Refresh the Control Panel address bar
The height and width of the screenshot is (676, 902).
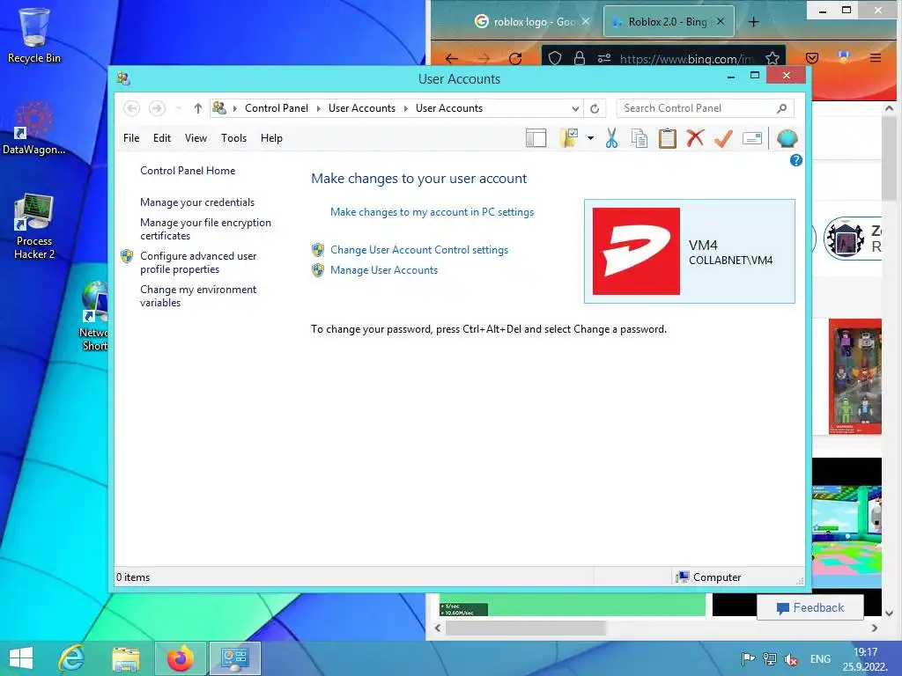pyautogui.click(x=595, y=108)
